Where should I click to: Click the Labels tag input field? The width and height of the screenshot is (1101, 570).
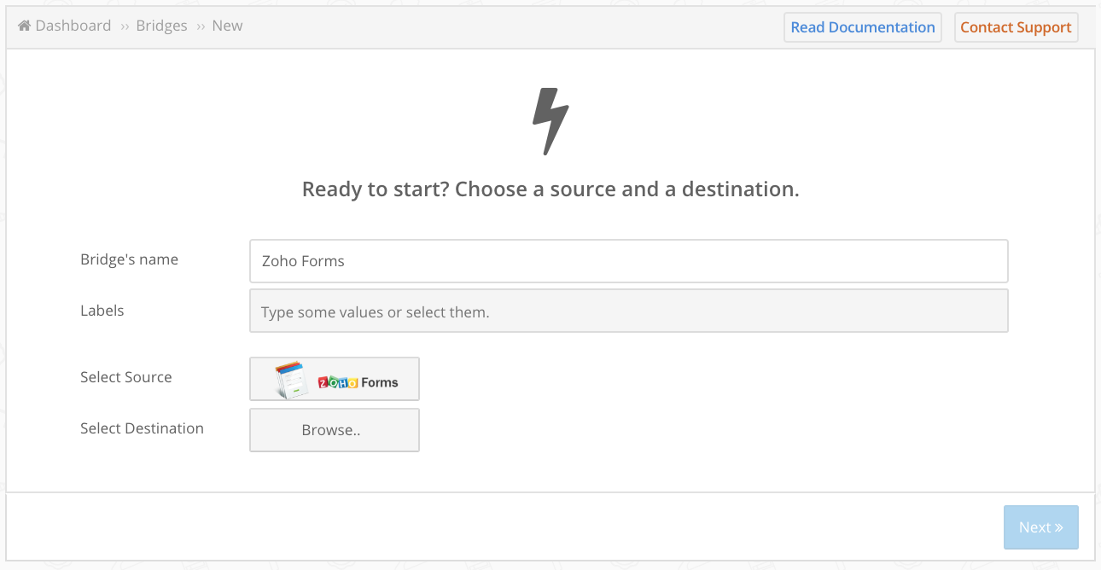629,311
